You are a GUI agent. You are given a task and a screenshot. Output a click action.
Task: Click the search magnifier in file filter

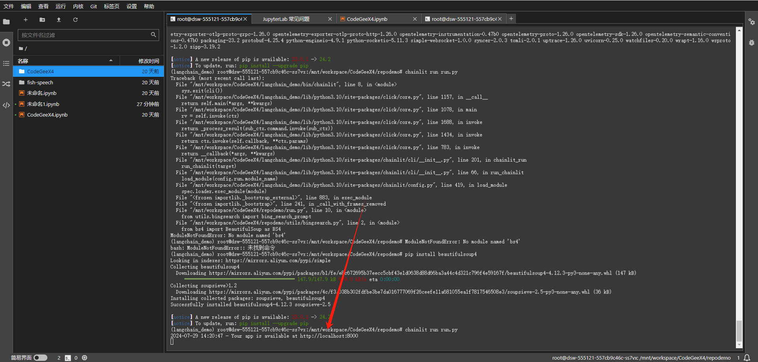pyautogui.click(x=153, y=35)
